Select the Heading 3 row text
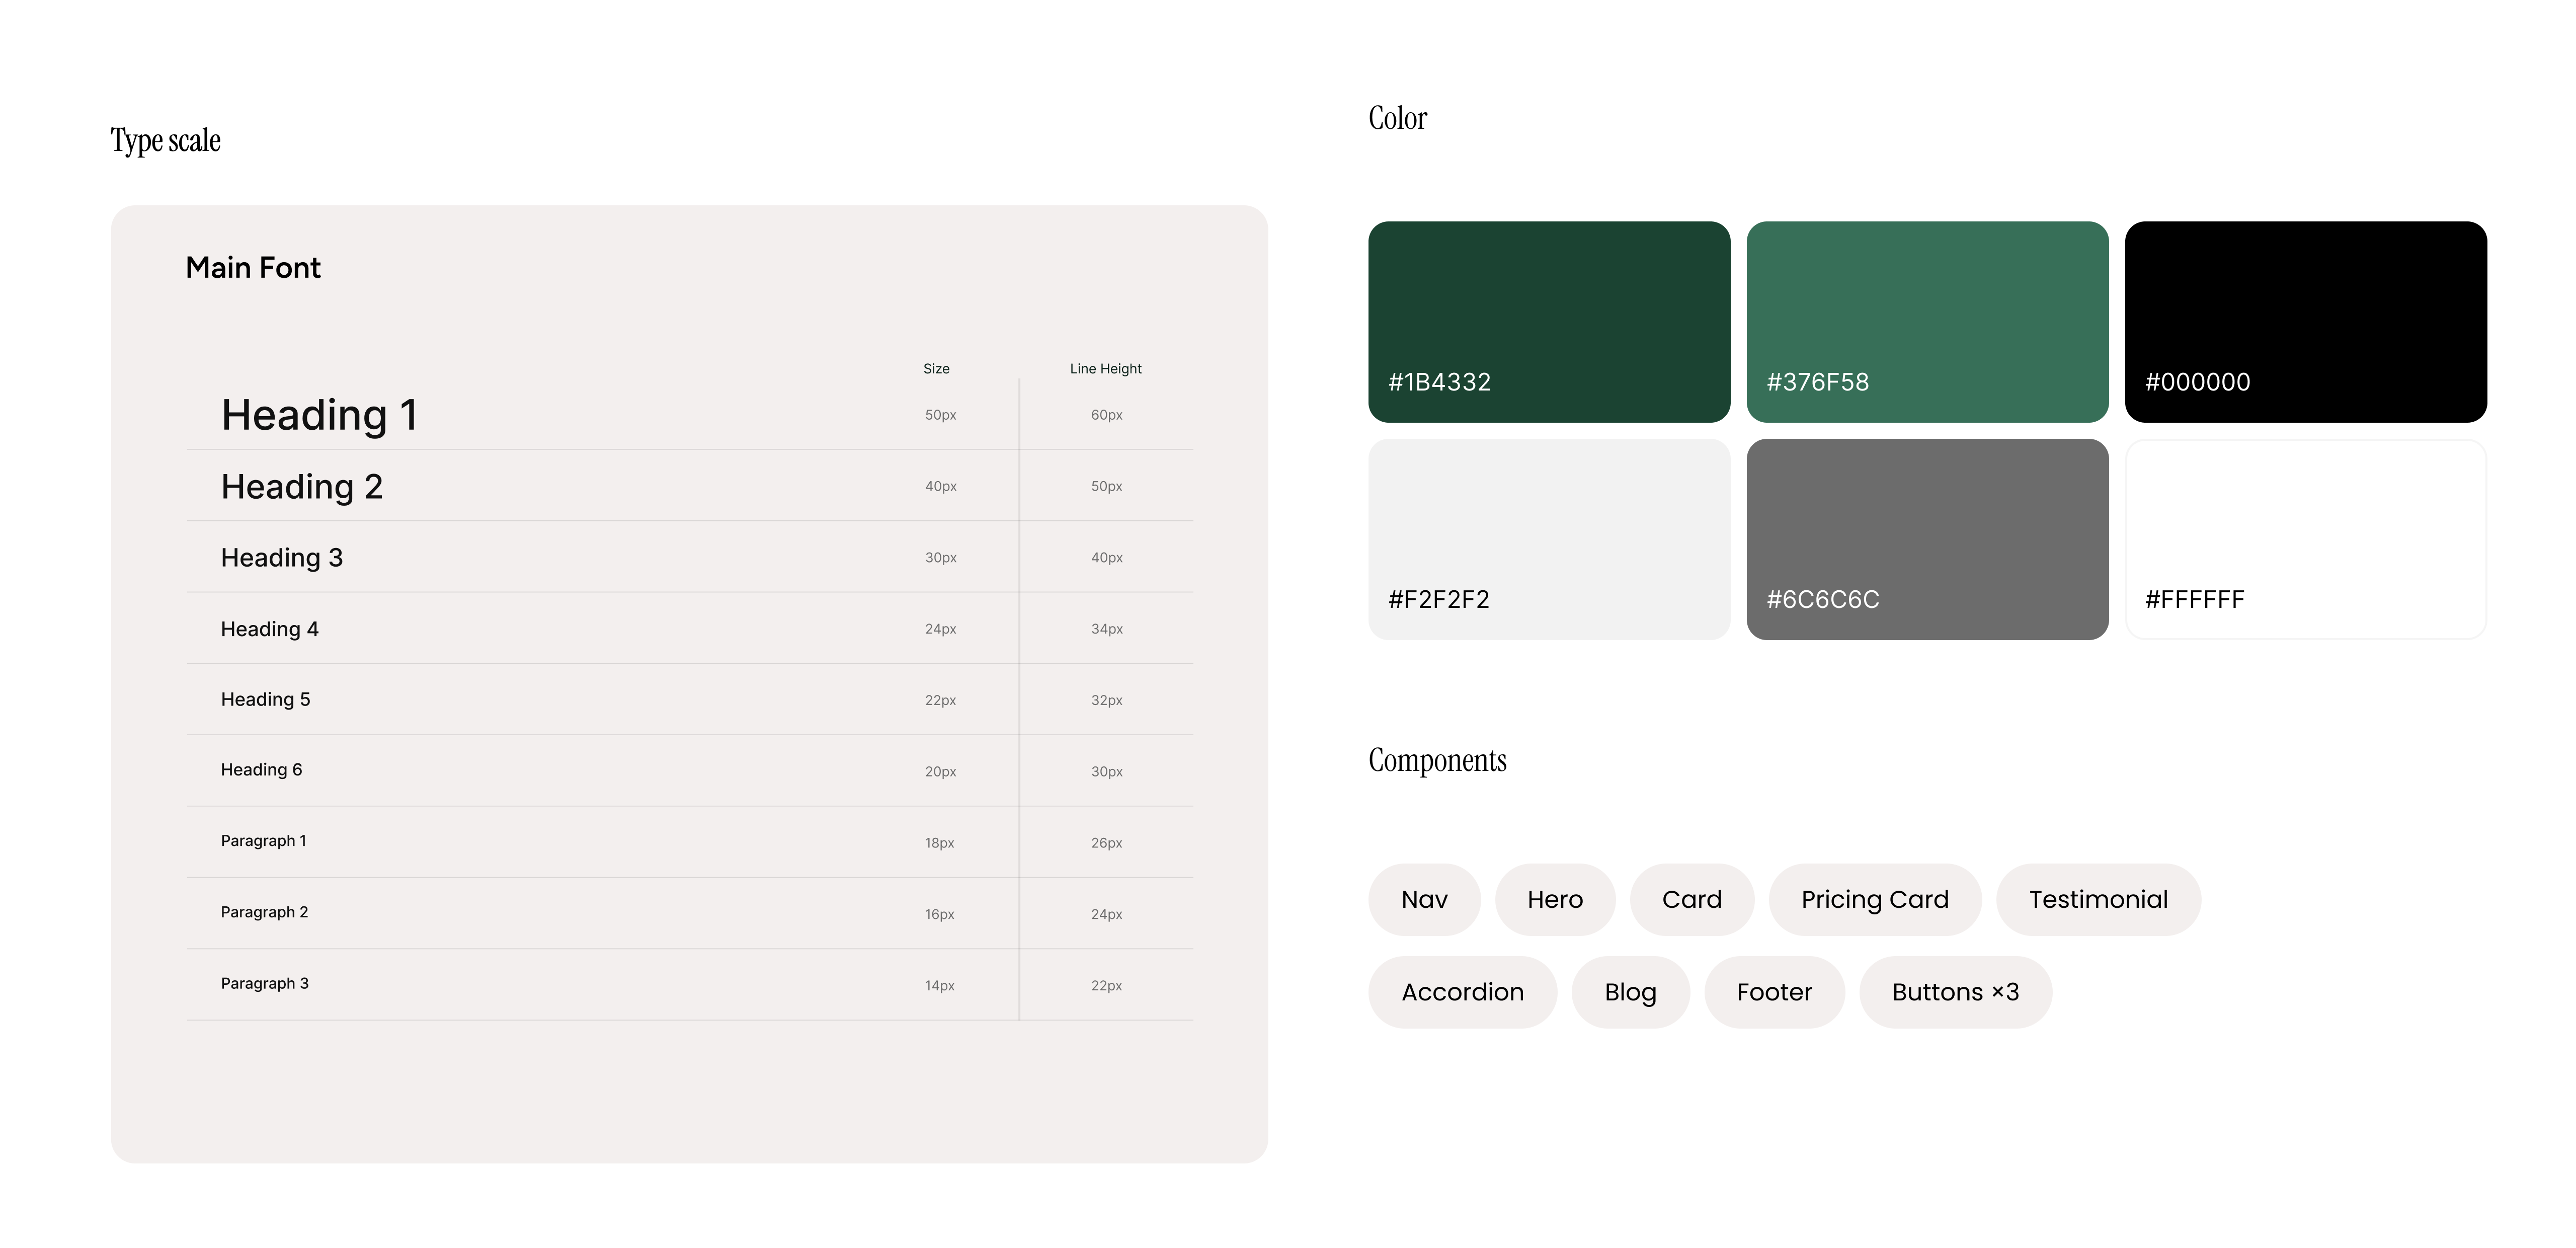Image resolution: width=2576 pixels, height=1248 pixels. pyautogui.click(x=281, y=558)
